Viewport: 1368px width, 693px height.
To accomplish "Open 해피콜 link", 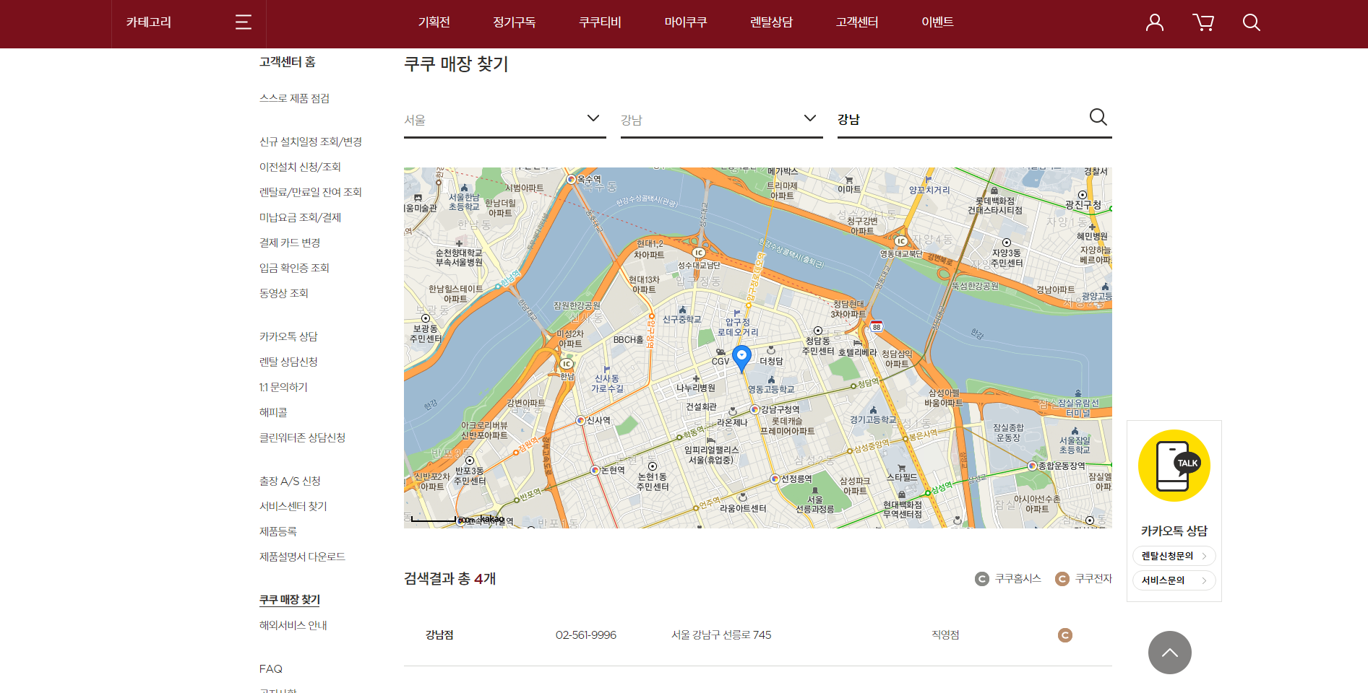I will pos(273,412).
